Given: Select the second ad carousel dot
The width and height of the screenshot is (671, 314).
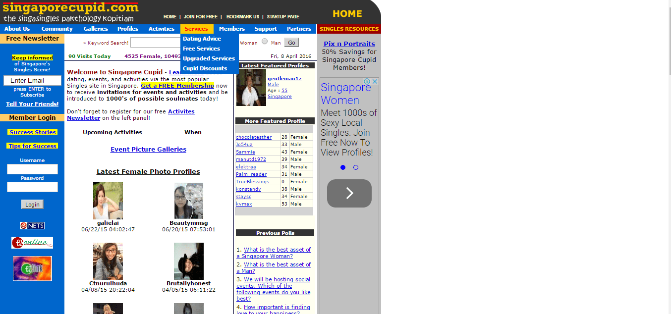Looking at the screenshot, I should pyautogui.click(x=356, y=167).
